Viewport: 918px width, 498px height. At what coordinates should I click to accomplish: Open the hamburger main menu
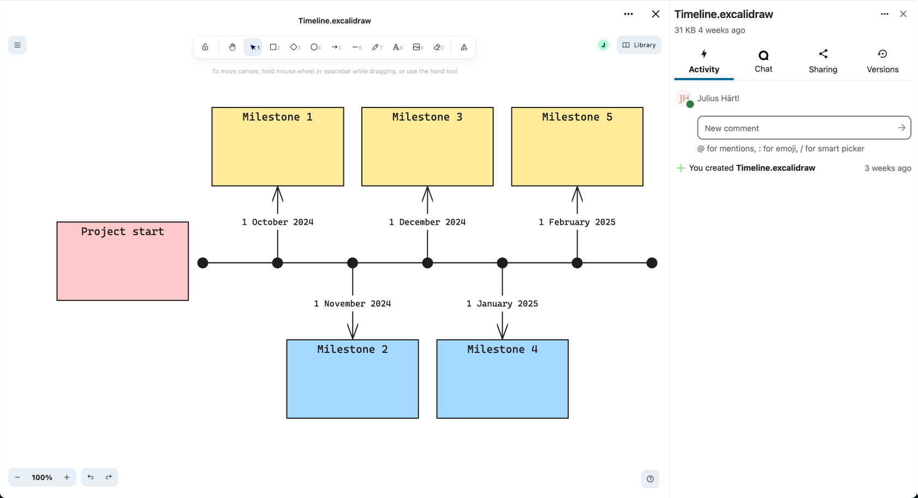click(x=17, y=45)
